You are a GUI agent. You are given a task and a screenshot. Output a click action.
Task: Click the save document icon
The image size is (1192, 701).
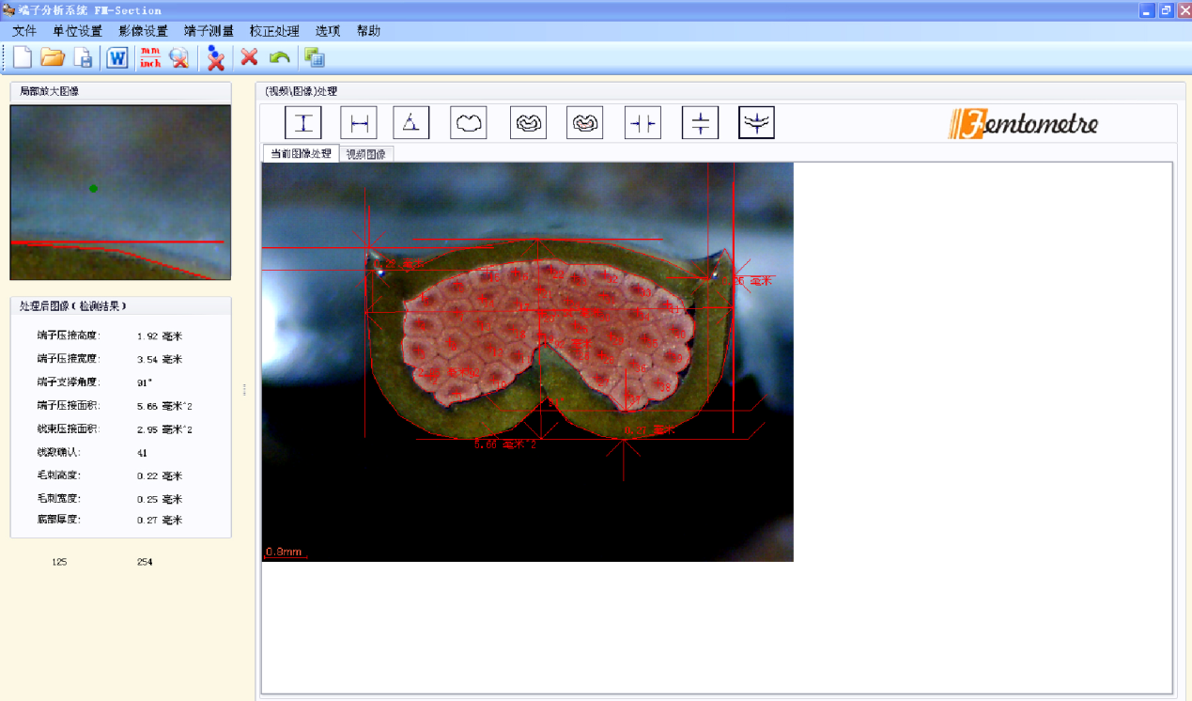(84, 57)
